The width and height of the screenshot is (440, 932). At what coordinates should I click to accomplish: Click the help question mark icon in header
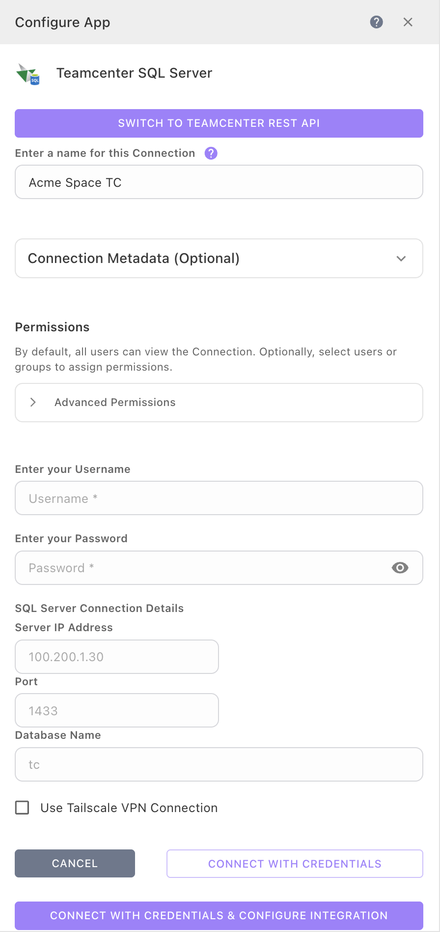click(x=376, y=22)
